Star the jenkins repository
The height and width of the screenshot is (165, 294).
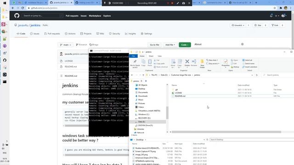pyautogui.click(x=258, y=25)
